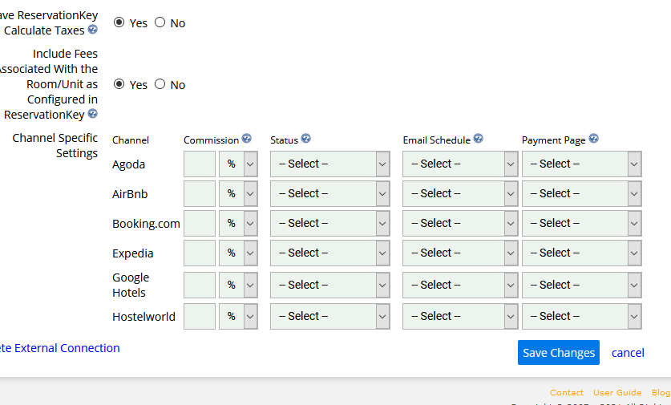Click help icon beside Configured in ReservationKey
Screen dimensions: 671x405
tap(93, 115)
